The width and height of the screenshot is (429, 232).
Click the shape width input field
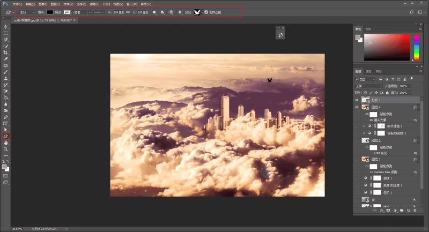tap(118, 12)
